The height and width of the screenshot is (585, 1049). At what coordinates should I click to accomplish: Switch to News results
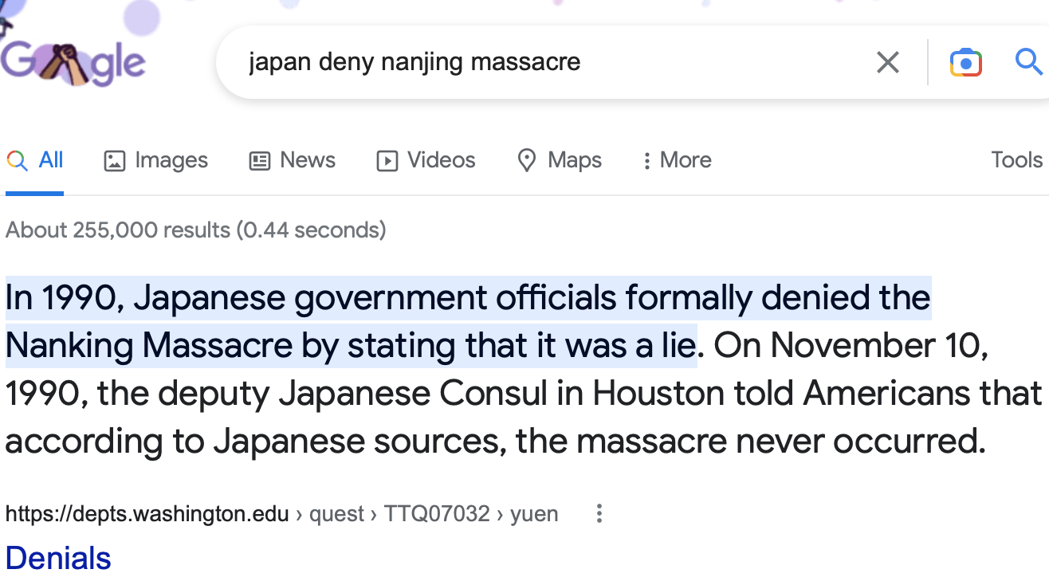click(x=292, y=160)
